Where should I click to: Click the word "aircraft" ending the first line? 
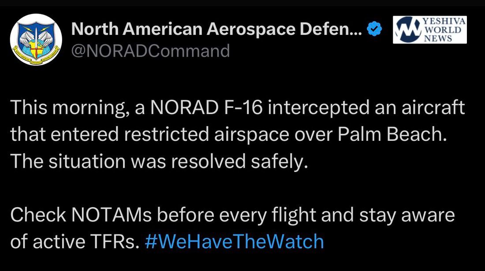click(x=432, y=109)
